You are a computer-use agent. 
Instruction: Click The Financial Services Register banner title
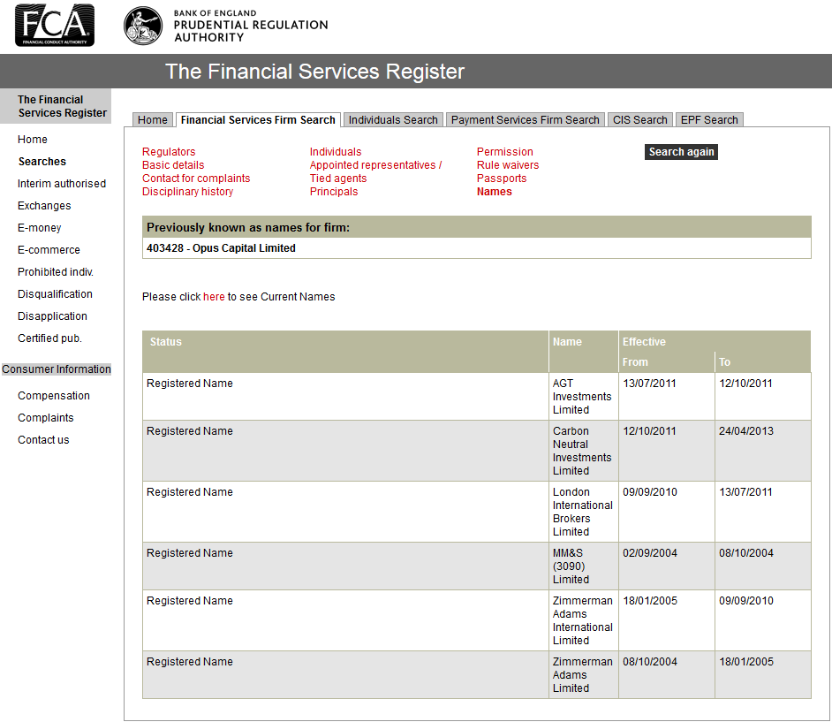[x=314, y=71]
